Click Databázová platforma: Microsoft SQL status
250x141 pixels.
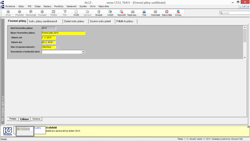pos(227,139)
